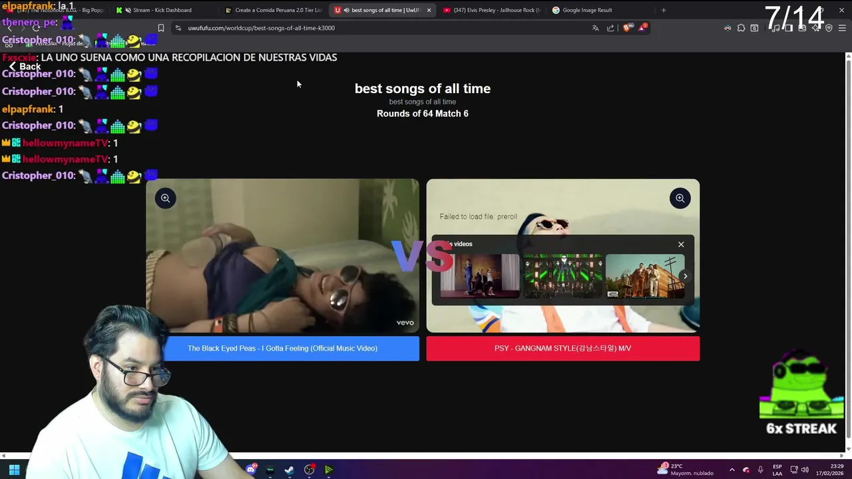Open Brave Wallet icon

802,28
